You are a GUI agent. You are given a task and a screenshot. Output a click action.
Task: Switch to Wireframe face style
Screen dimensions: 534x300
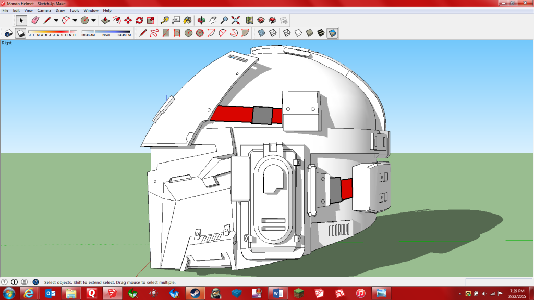(287, 33)
